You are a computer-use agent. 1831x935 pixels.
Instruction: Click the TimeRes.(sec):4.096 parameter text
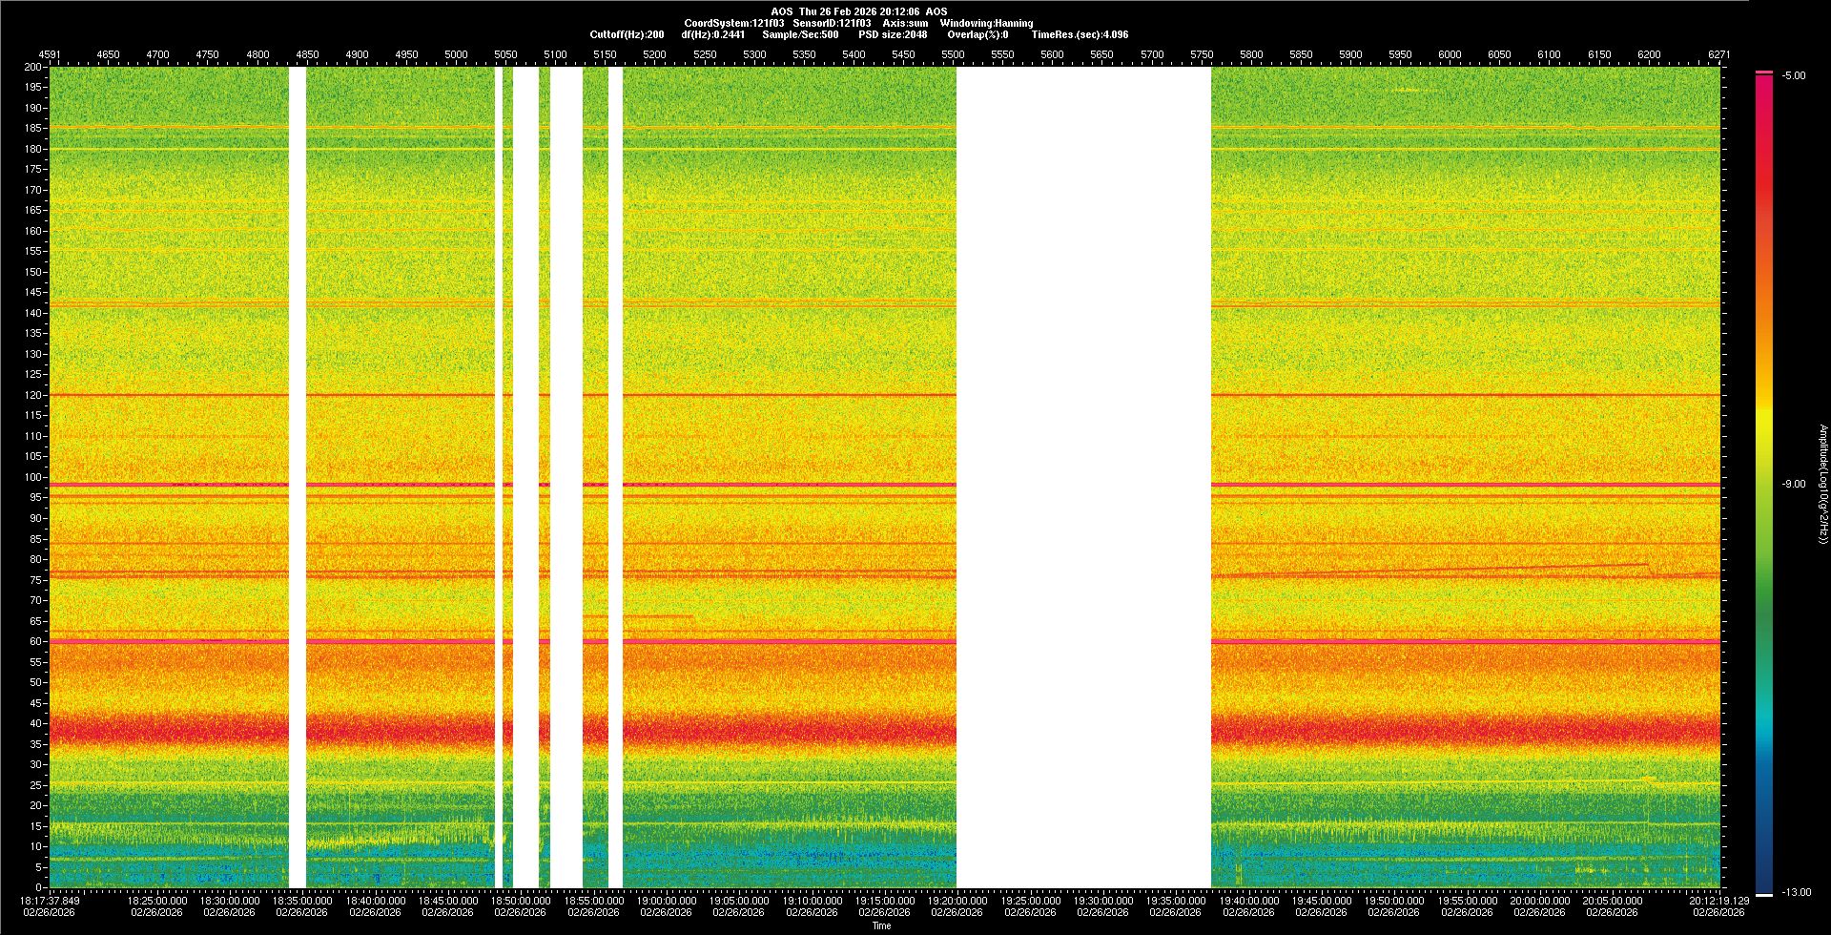pos(1080,34)
